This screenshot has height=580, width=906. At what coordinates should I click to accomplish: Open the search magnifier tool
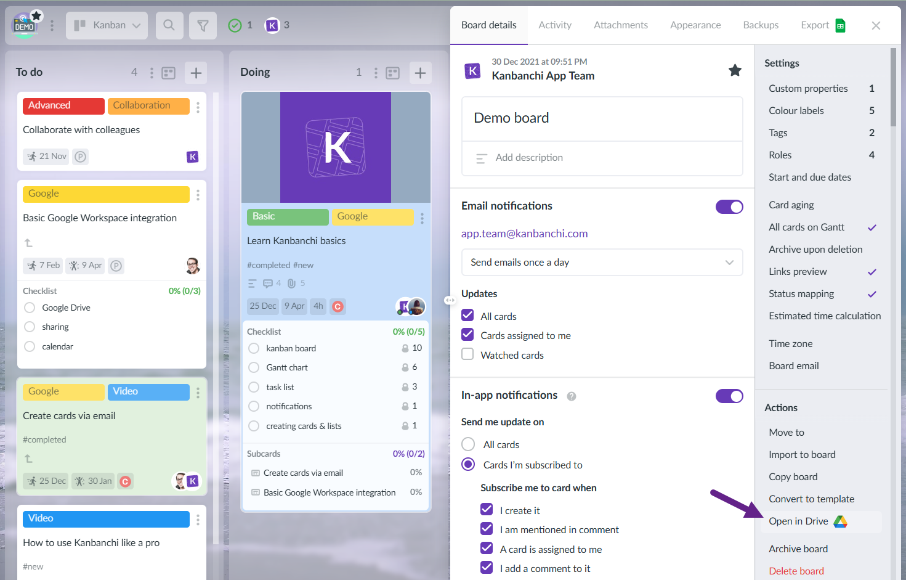(x=169, y=25)
